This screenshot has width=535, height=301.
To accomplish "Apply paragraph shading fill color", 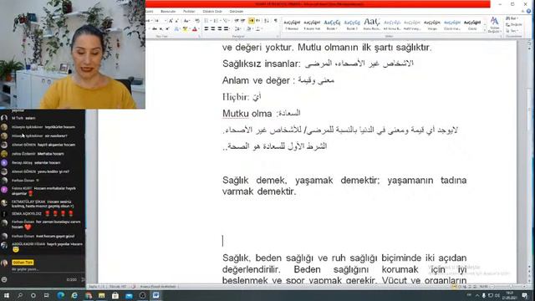I will pos(249,28).
